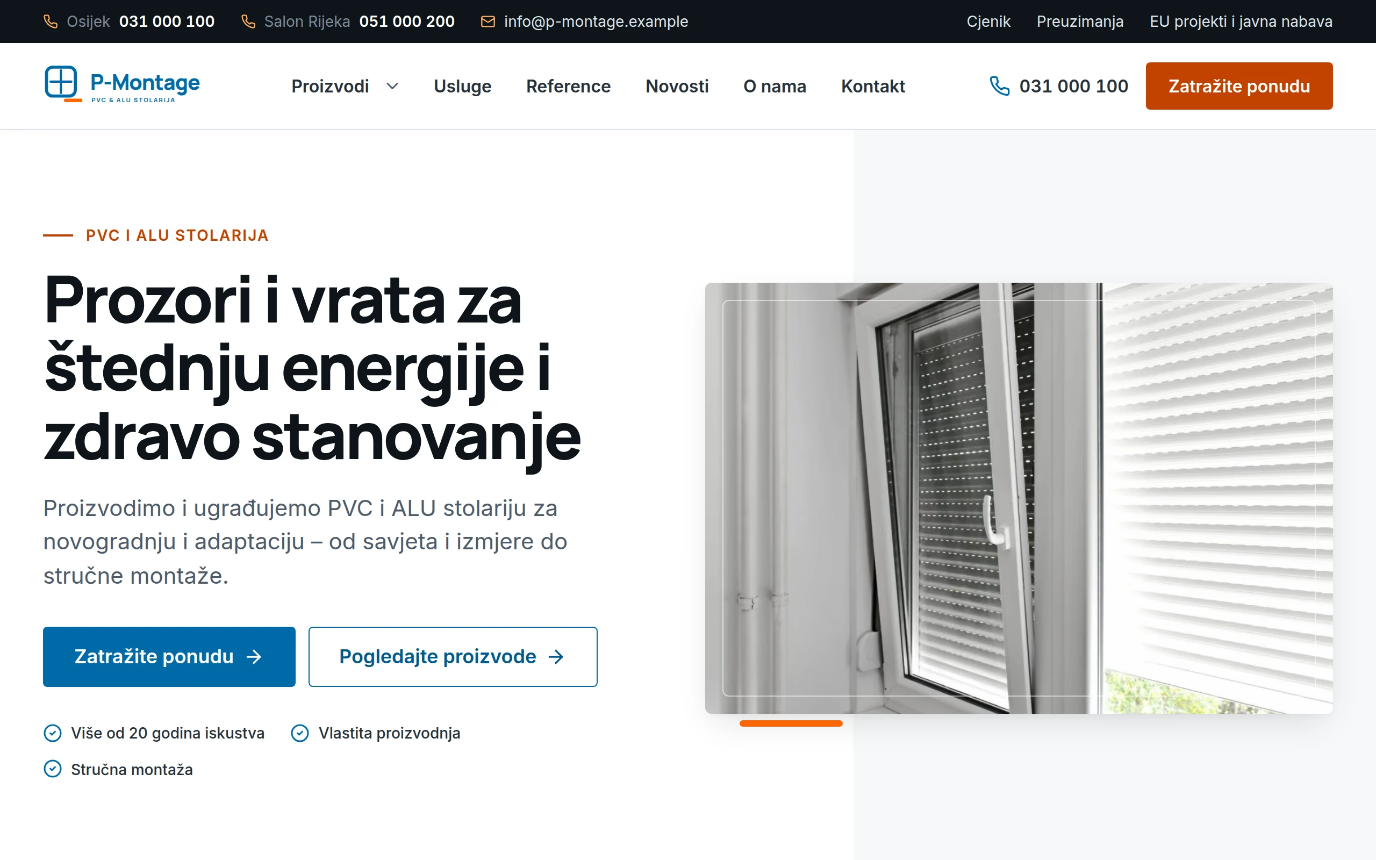Click checkmark icon next to Vlastita proizvodnja
1376x860 pixels.
[x=299, y=733]
